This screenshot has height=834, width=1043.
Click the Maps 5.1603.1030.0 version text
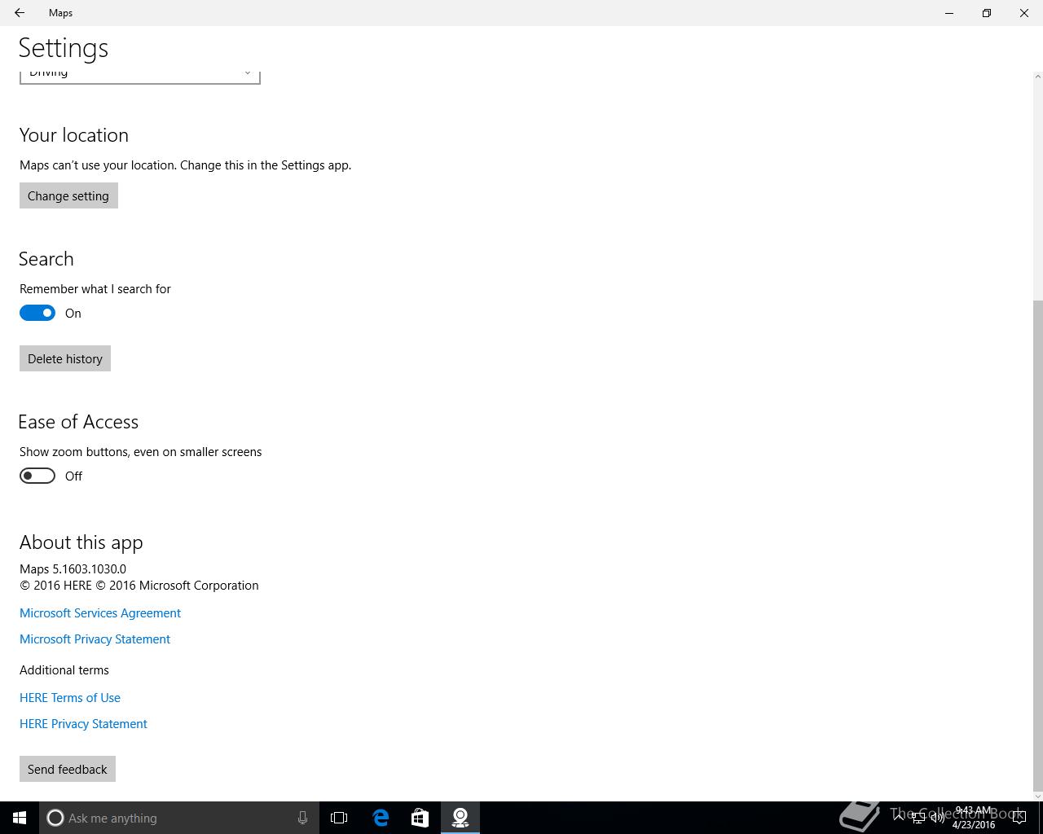pyautogui.click(x=73, y=568)
